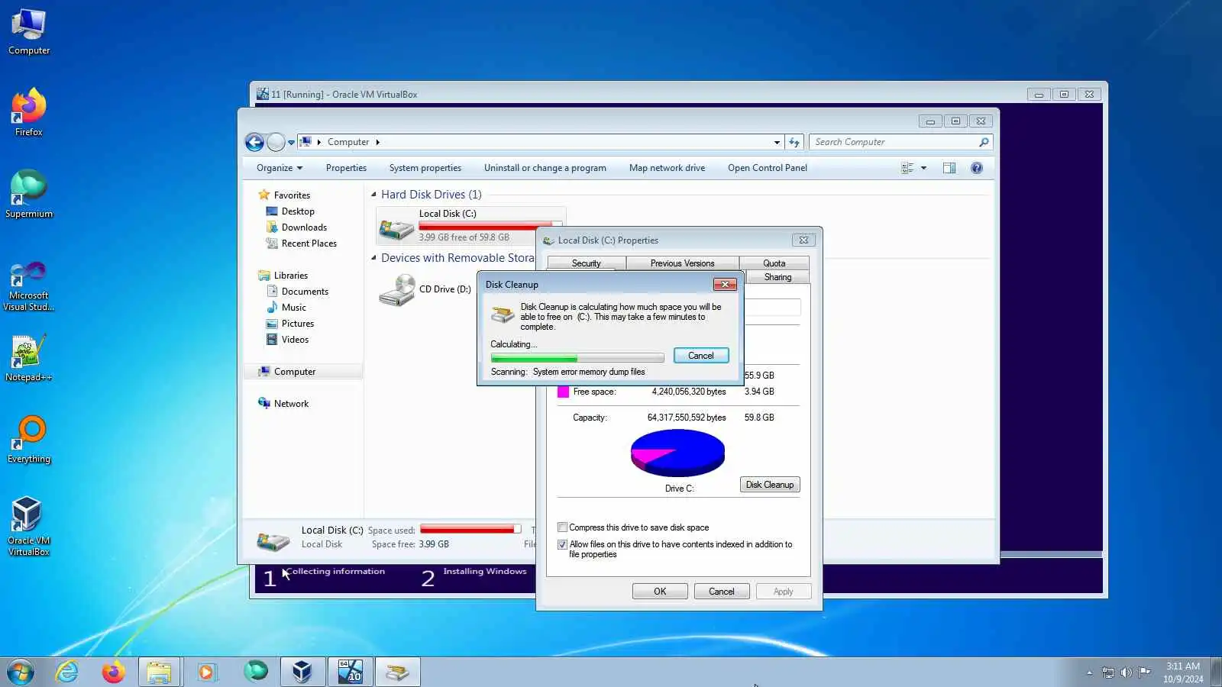This screenshot has height=687, width=1222.
Task: Toggle the preview pane icon
Action: (x=949, y=168)
